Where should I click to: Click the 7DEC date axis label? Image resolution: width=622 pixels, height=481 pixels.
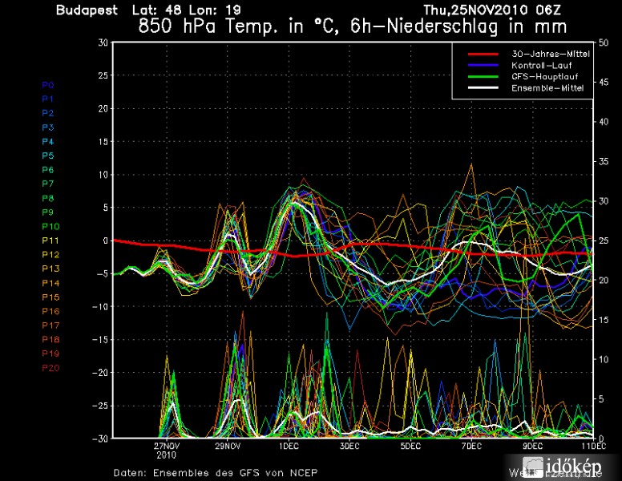[x=471, y=446]
